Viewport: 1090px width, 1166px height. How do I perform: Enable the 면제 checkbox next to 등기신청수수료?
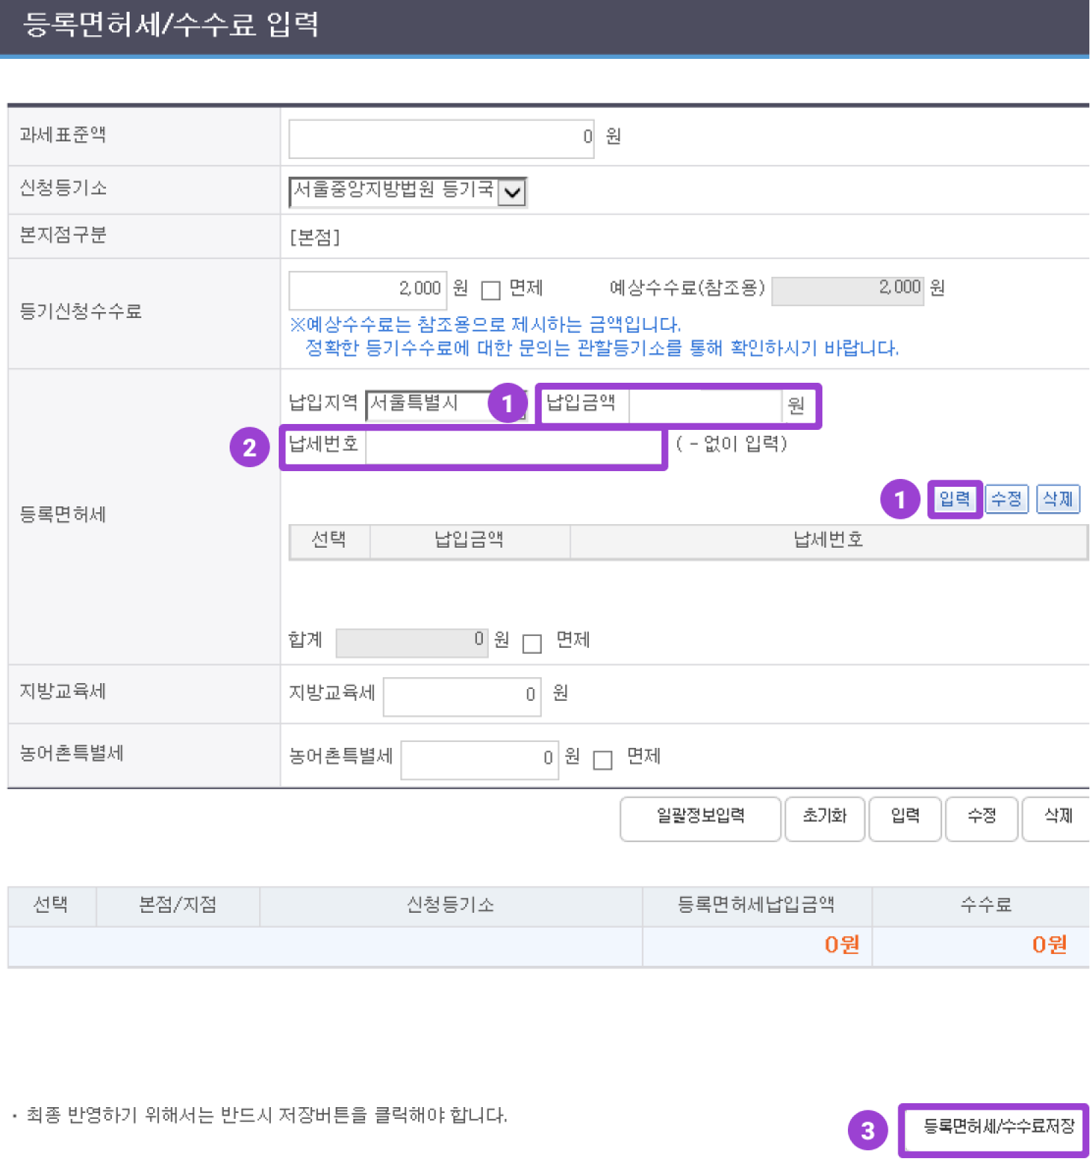click(491, 289)
